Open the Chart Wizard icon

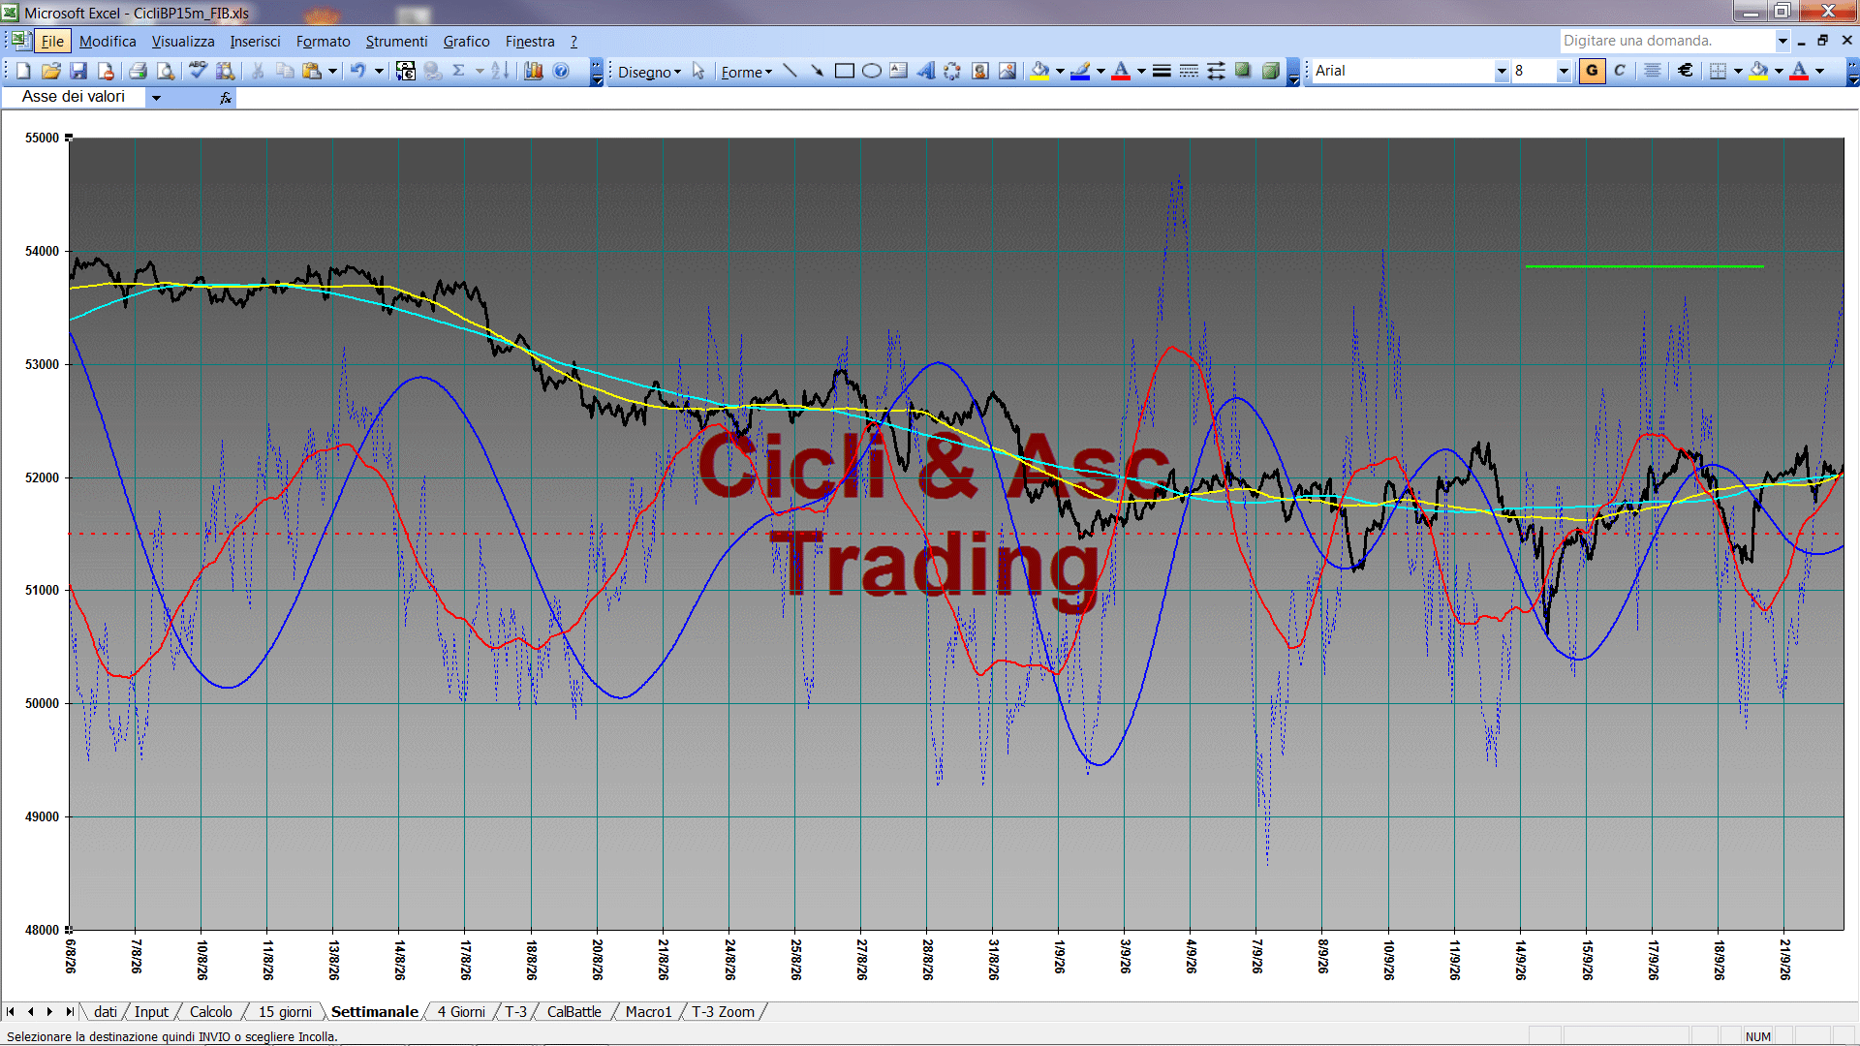pos(533,71)
